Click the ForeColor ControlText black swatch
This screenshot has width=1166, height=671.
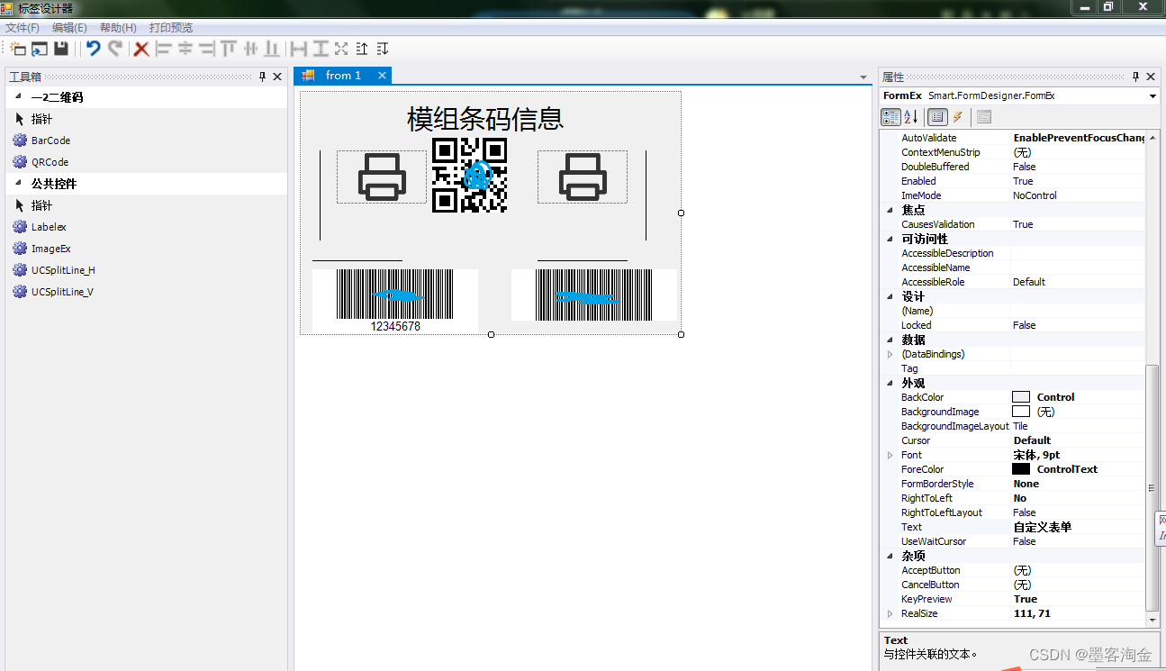tap(1021, 469)
